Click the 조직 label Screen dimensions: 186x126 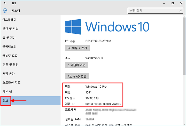click(x=68, y=58)
